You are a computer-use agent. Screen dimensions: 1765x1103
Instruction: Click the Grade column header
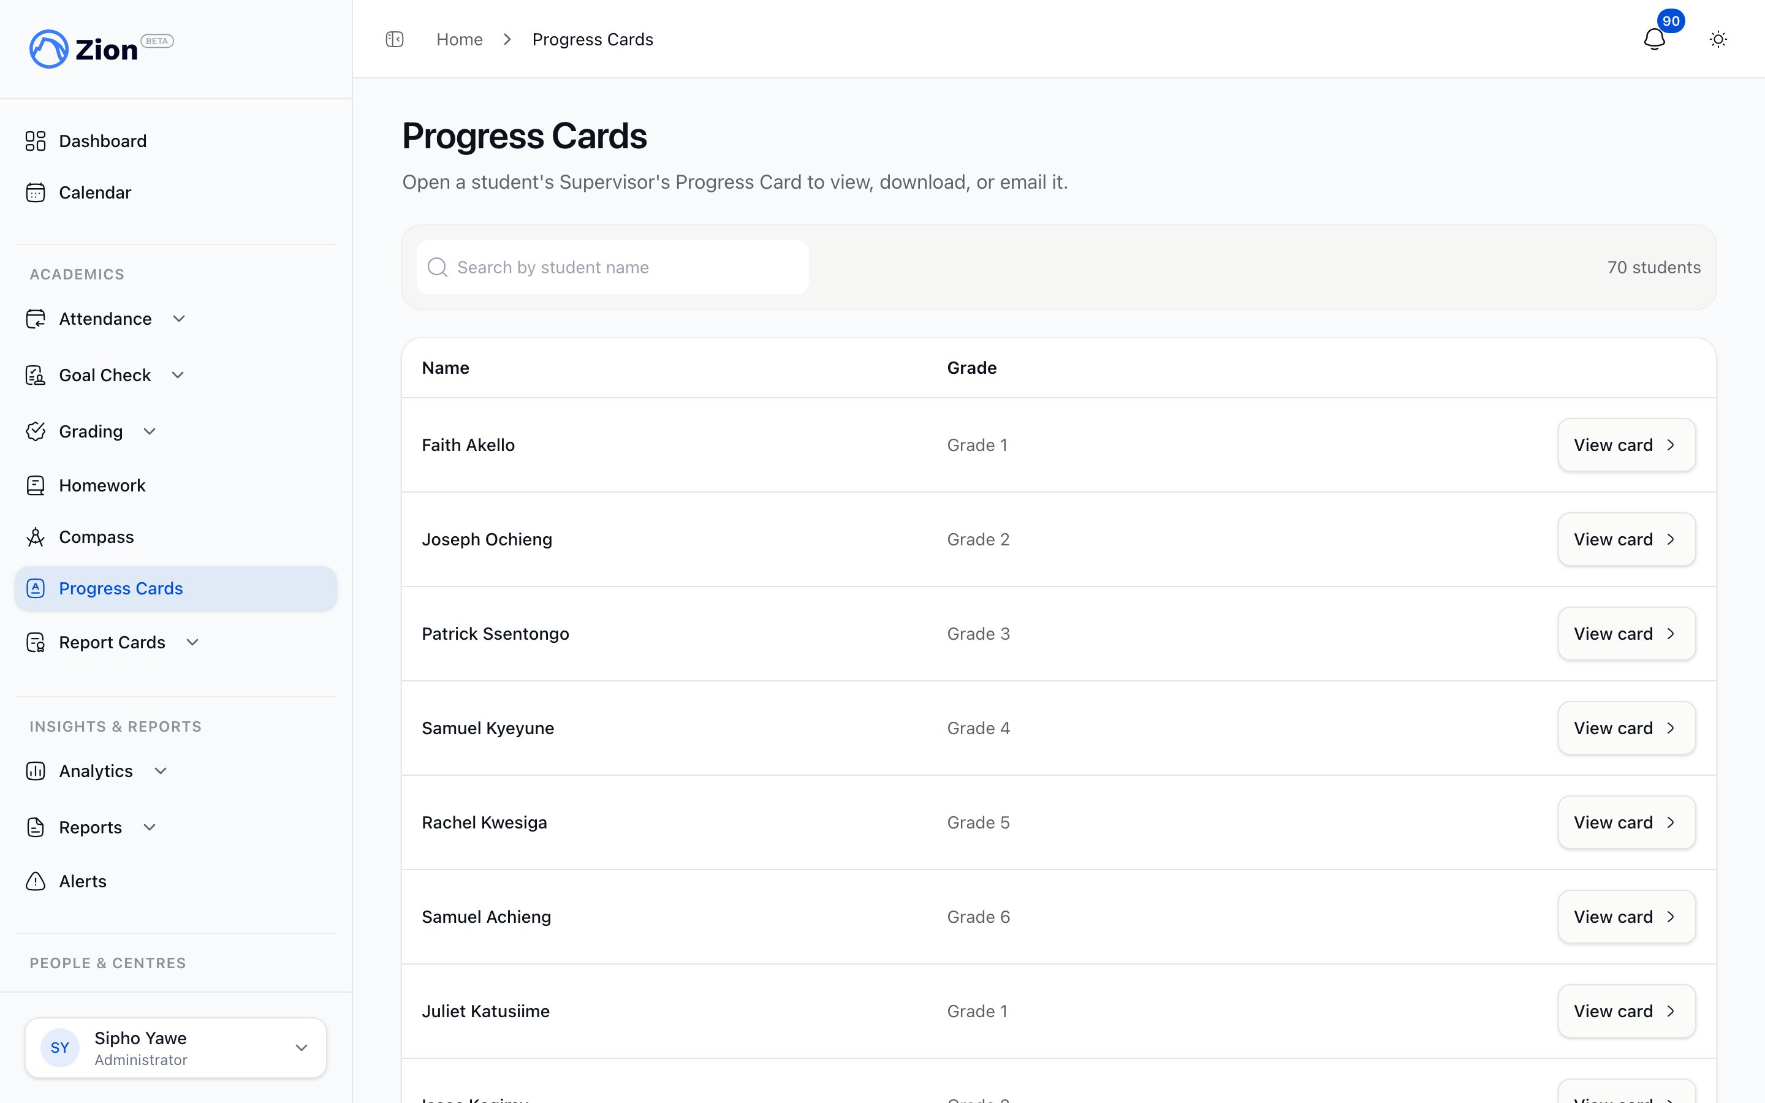pyautogui.click(x=971, y=368)
